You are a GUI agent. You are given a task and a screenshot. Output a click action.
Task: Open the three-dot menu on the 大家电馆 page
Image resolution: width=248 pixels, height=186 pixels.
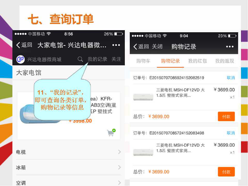[x=116, y=45]
